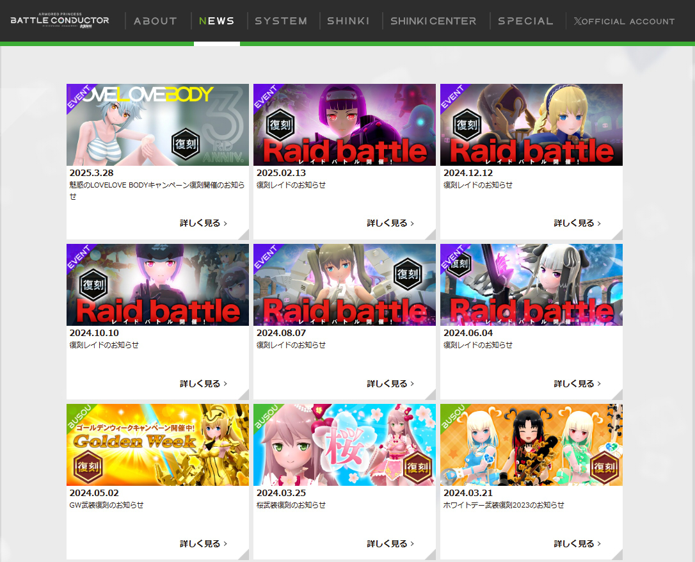Click 詳しく見る for 2024.03.25 article
Image resolution: width=695 pixels, height=562 pixels.
[390, 543]
